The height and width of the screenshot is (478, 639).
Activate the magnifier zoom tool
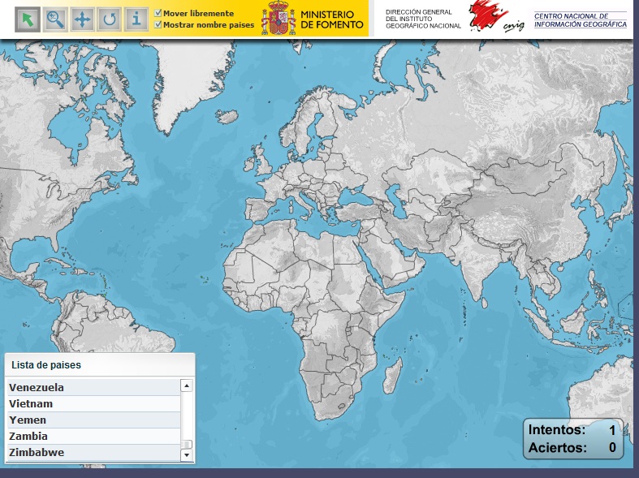coord(55,19)
